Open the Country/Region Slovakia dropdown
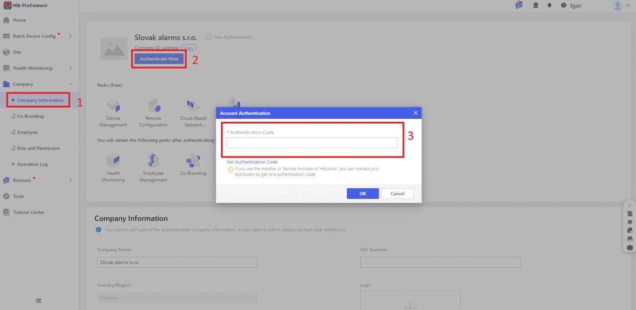Screen dimensions: 636x310 (x=177, y=298)
